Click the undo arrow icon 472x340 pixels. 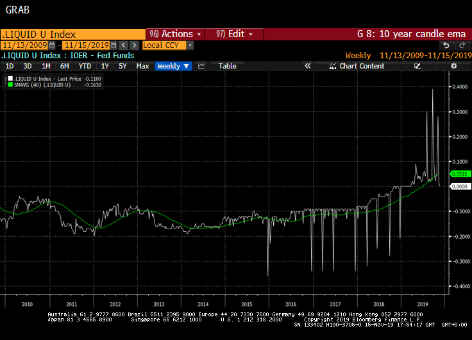(446, 45)
